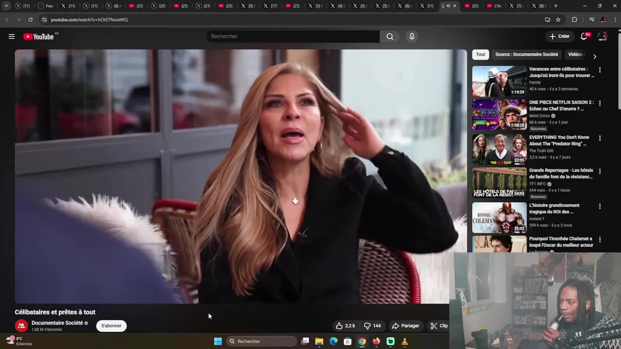621x349 pixels.
Task: Click the TF1 INFO channel name
Action: pos(538,184)
